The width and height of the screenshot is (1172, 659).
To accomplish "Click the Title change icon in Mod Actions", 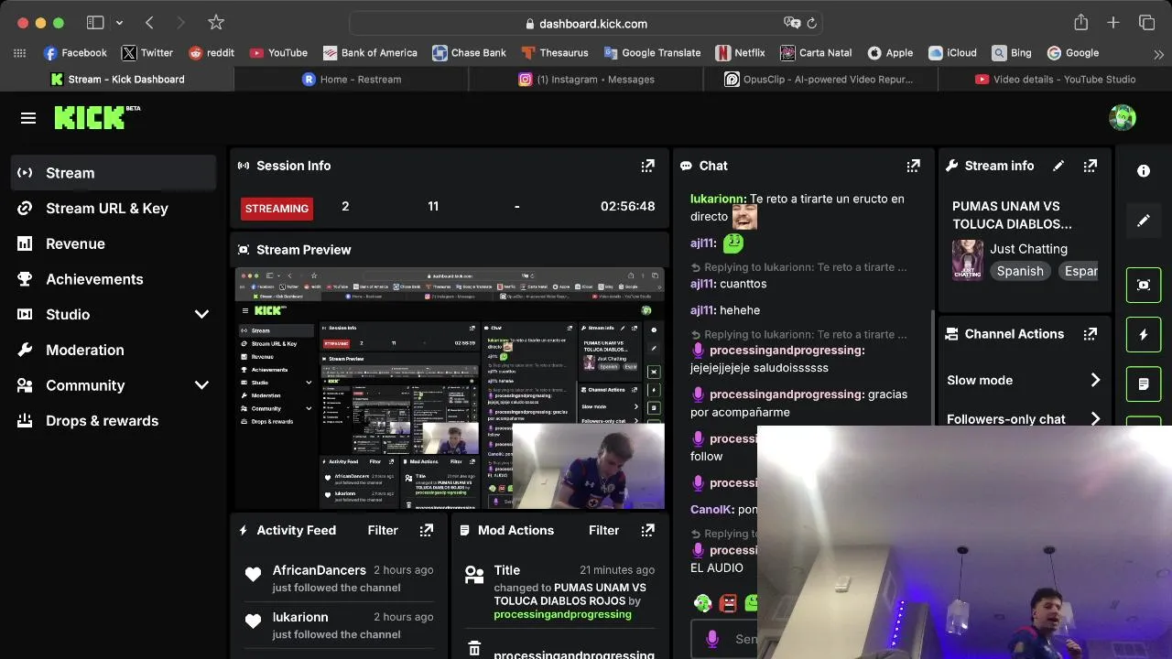I will [474, 575].
